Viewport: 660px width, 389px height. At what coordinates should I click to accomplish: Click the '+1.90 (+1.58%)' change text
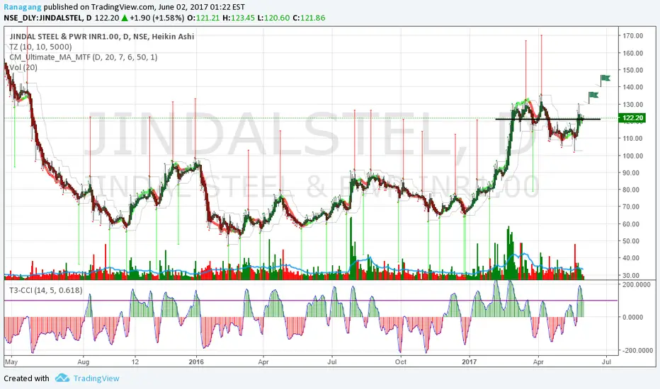[x=157, y=18]
